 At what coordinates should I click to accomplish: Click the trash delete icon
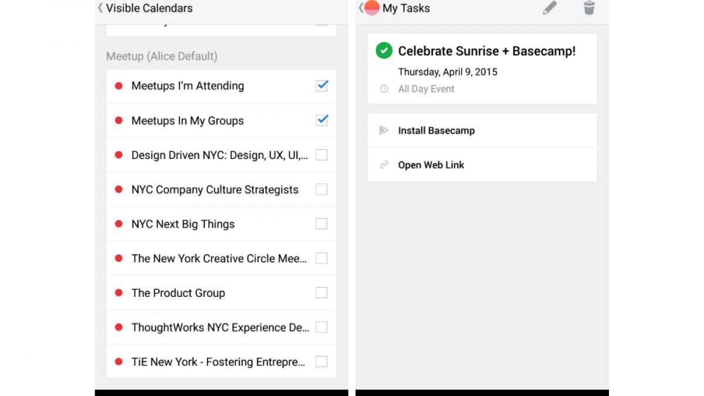(x=589, y=8)
